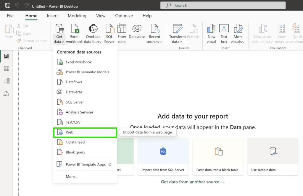
Task: Open DAX query view in sidebar
Action: (x=7, y=94)
